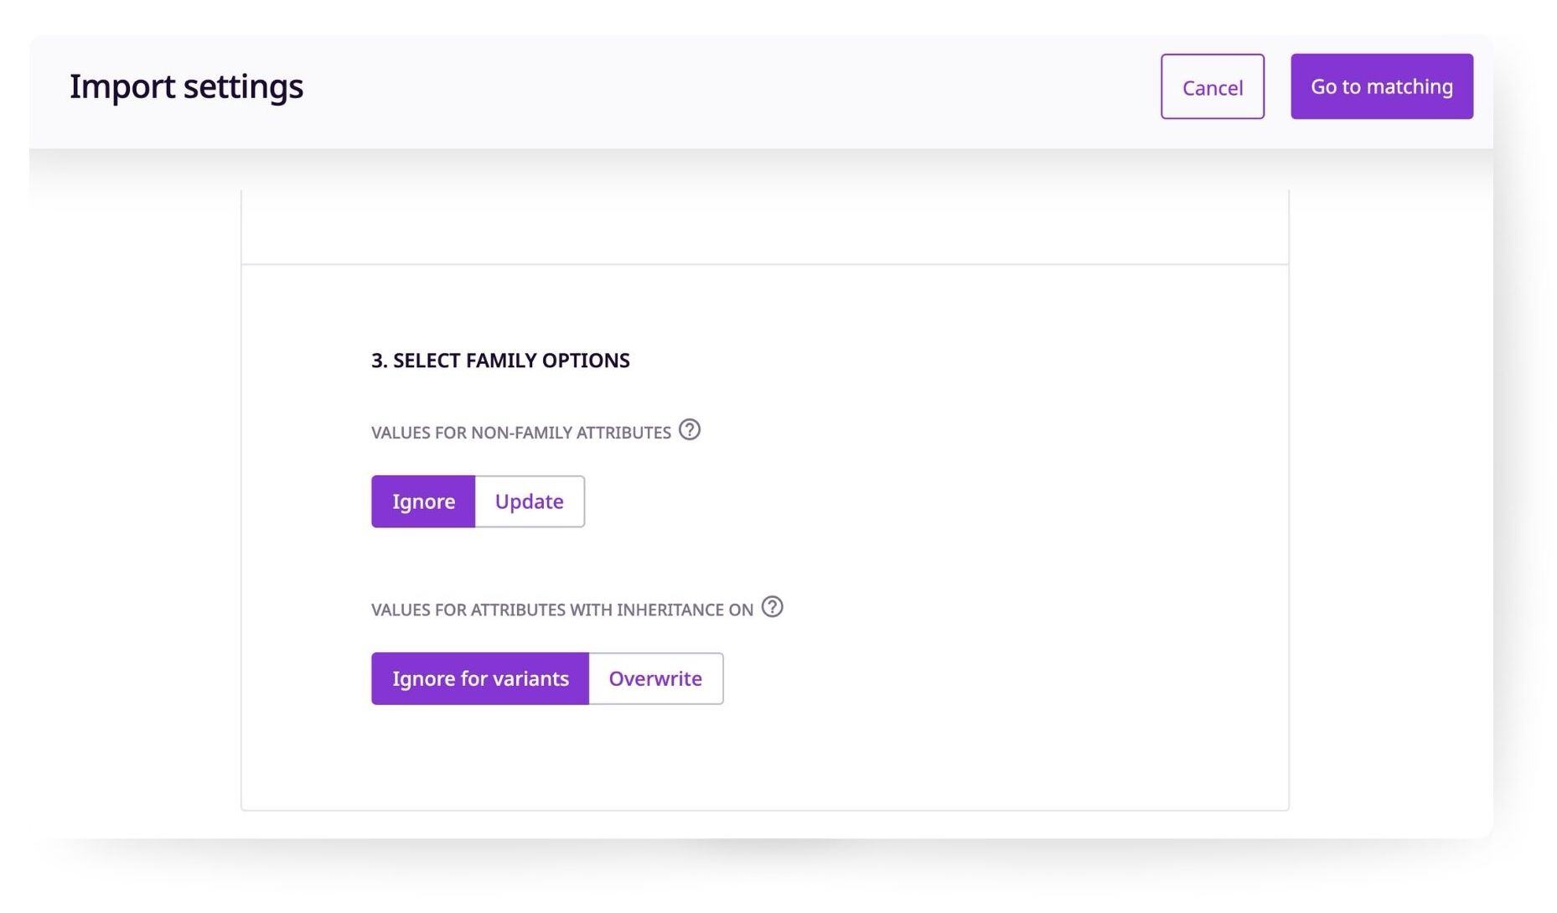1557x913 pixels.
Task: Open help tooltip for inheritance attributes
Action: (x=772, y=607)
